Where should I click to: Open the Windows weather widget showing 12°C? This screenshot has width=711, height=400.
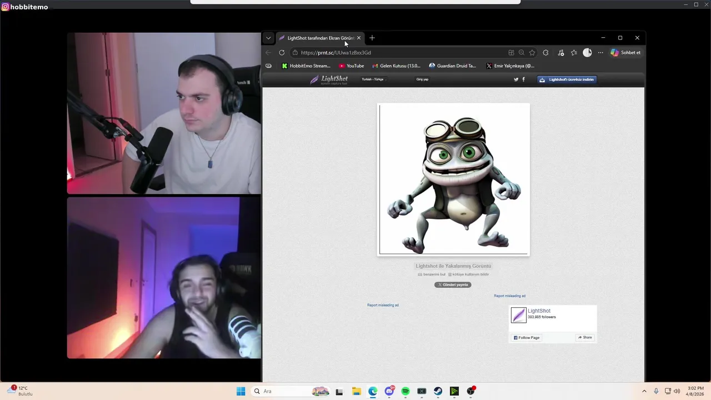point(20,391)
